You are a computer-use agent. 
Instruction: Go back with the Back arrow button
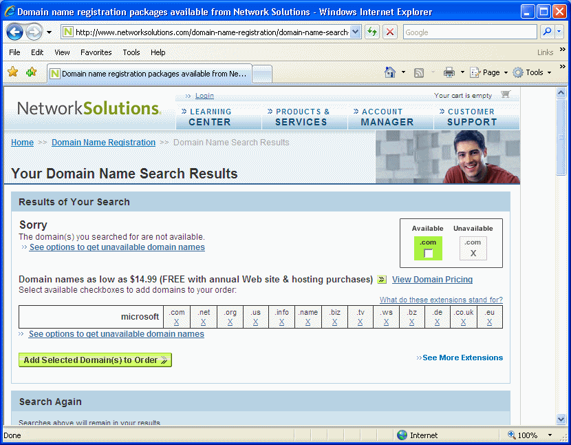[x=15, y=32]
